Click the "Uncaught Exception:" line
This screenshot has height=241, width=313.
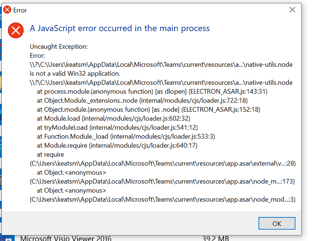(x=59, y=46)
